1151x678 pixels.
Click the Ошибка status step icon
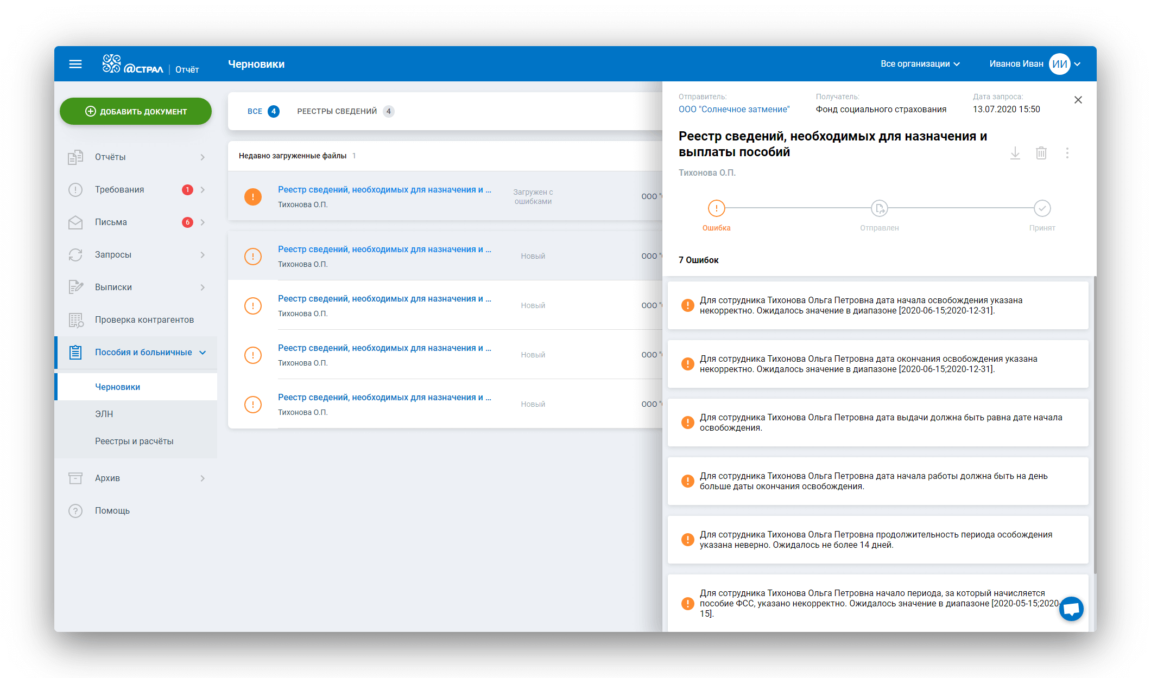point(717,208)
